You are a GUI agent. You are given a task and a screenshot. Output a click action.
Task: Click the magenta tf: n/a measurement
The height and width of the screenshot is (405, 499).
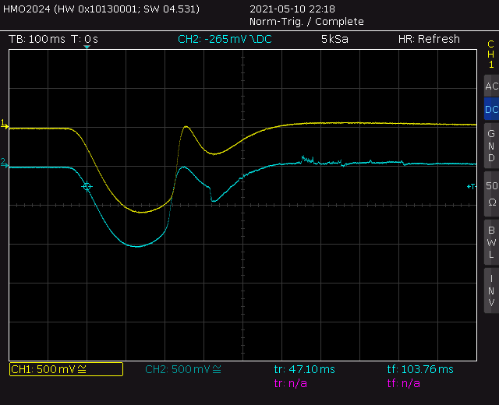click(x=404, y=383)
